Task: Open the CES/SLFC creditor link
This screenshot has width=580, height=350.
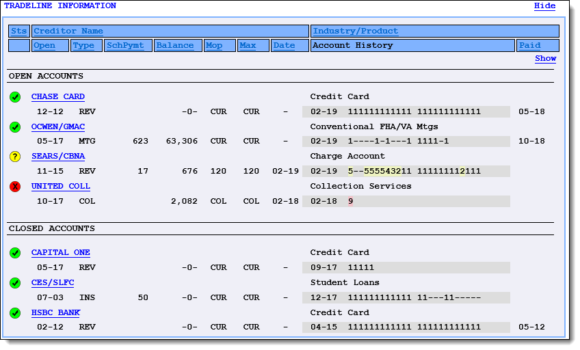Action: [53, 283]
